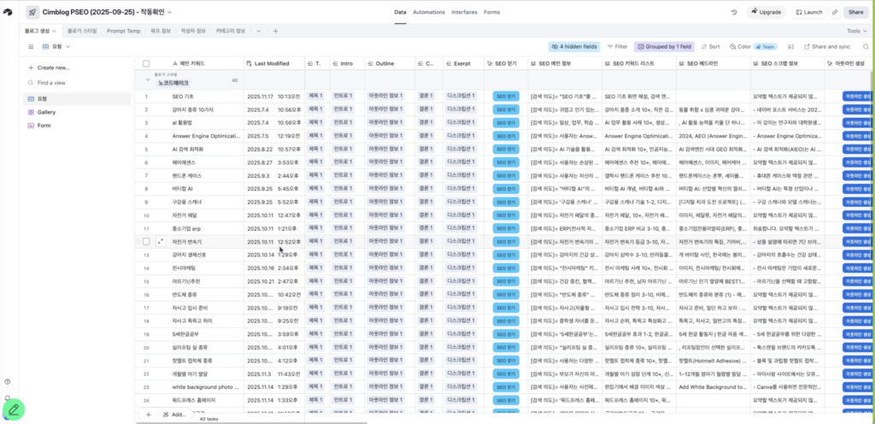This screenshot has width=875, height=424.
Task: Open the Gallery view
Action: point(76,112)
